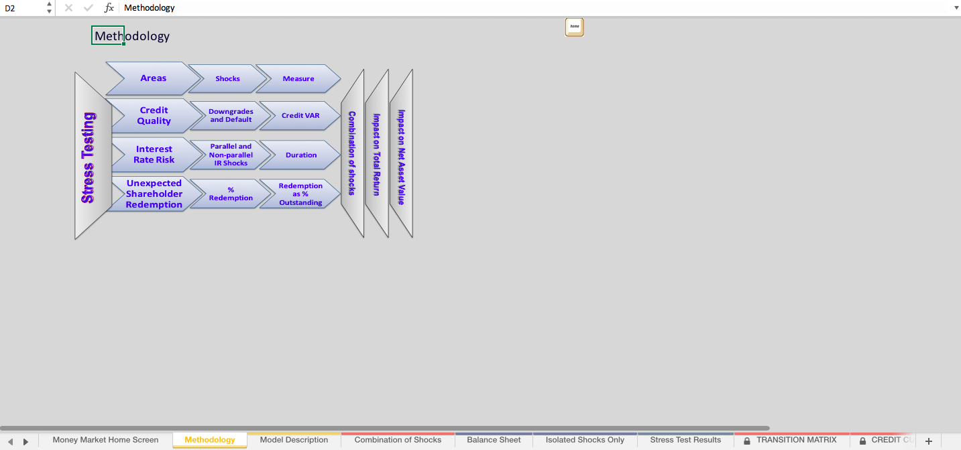Click the cancel (X) icon beside the formula bar
Screen dimensions: 961x450
(68, 8)
